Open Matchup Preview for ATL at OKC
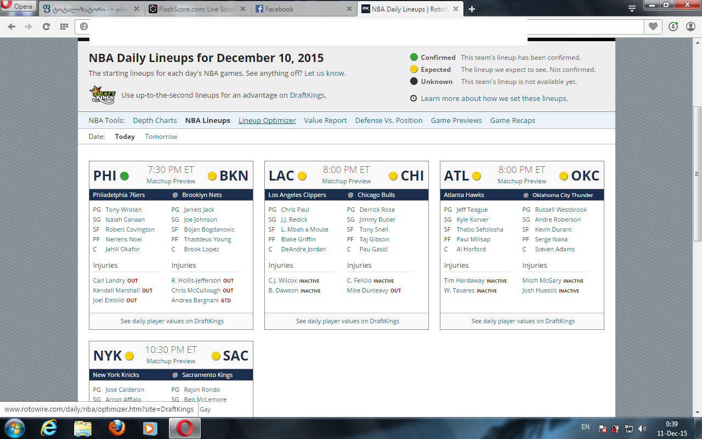The height and width of the screenshot is (439, 702). [522, 181]
